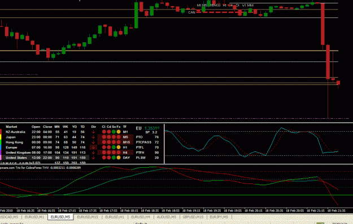
Task: Click the Market column header
Action: click(x=11, y=127)
